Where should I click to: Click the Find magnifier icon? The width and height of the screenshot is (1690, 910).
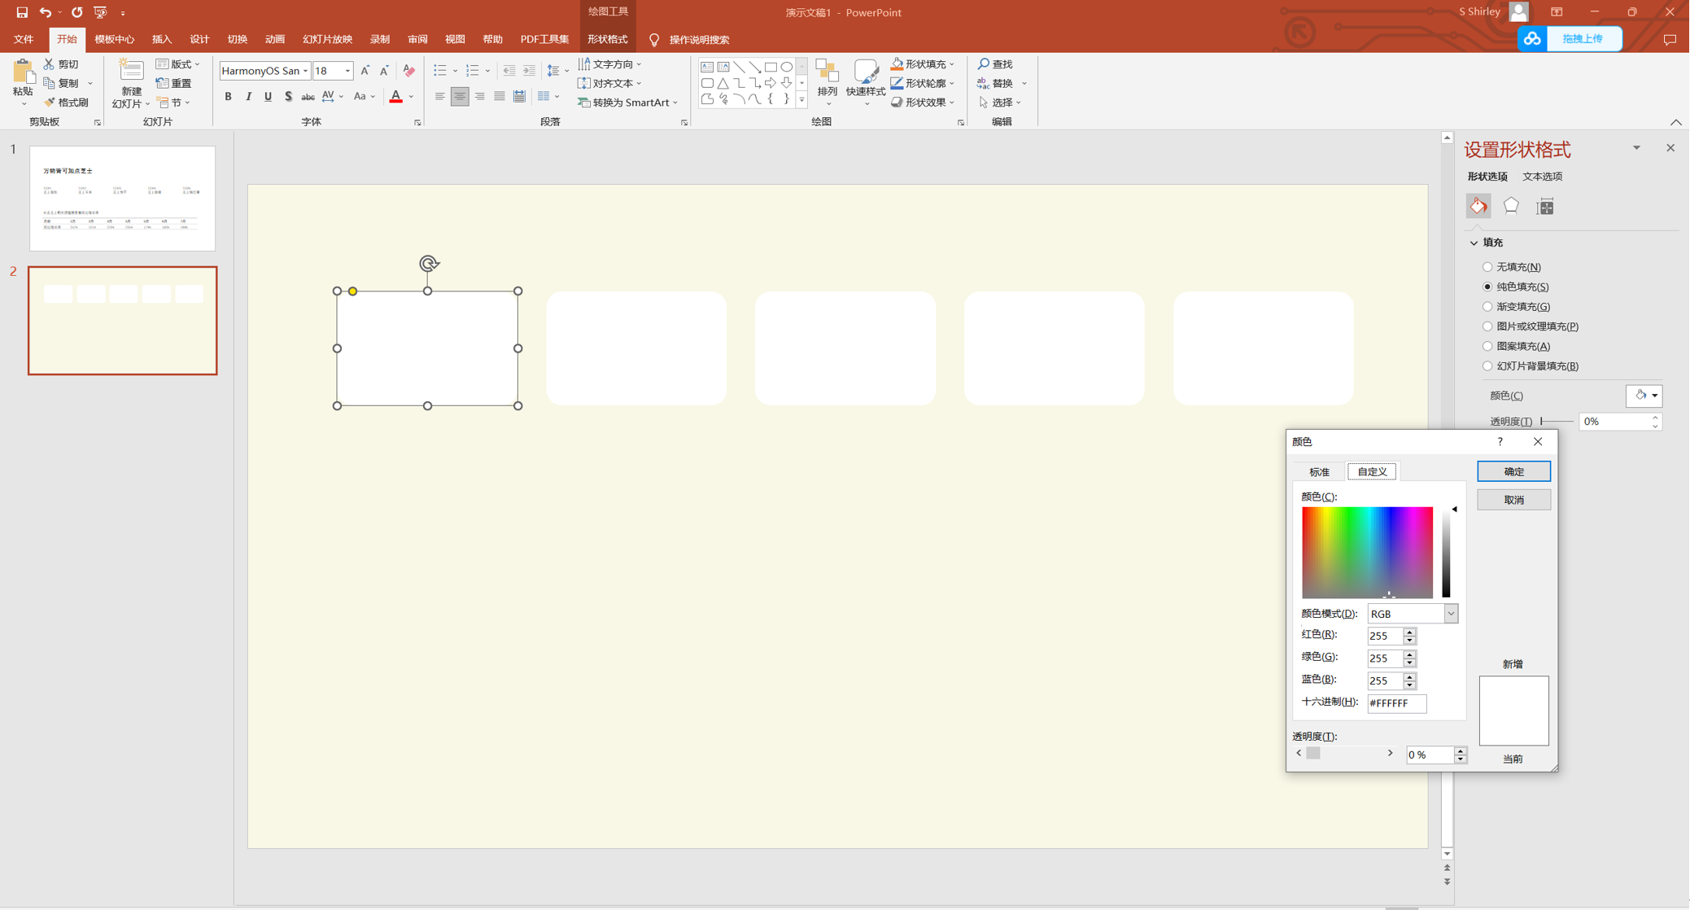(x=985, y=63)
